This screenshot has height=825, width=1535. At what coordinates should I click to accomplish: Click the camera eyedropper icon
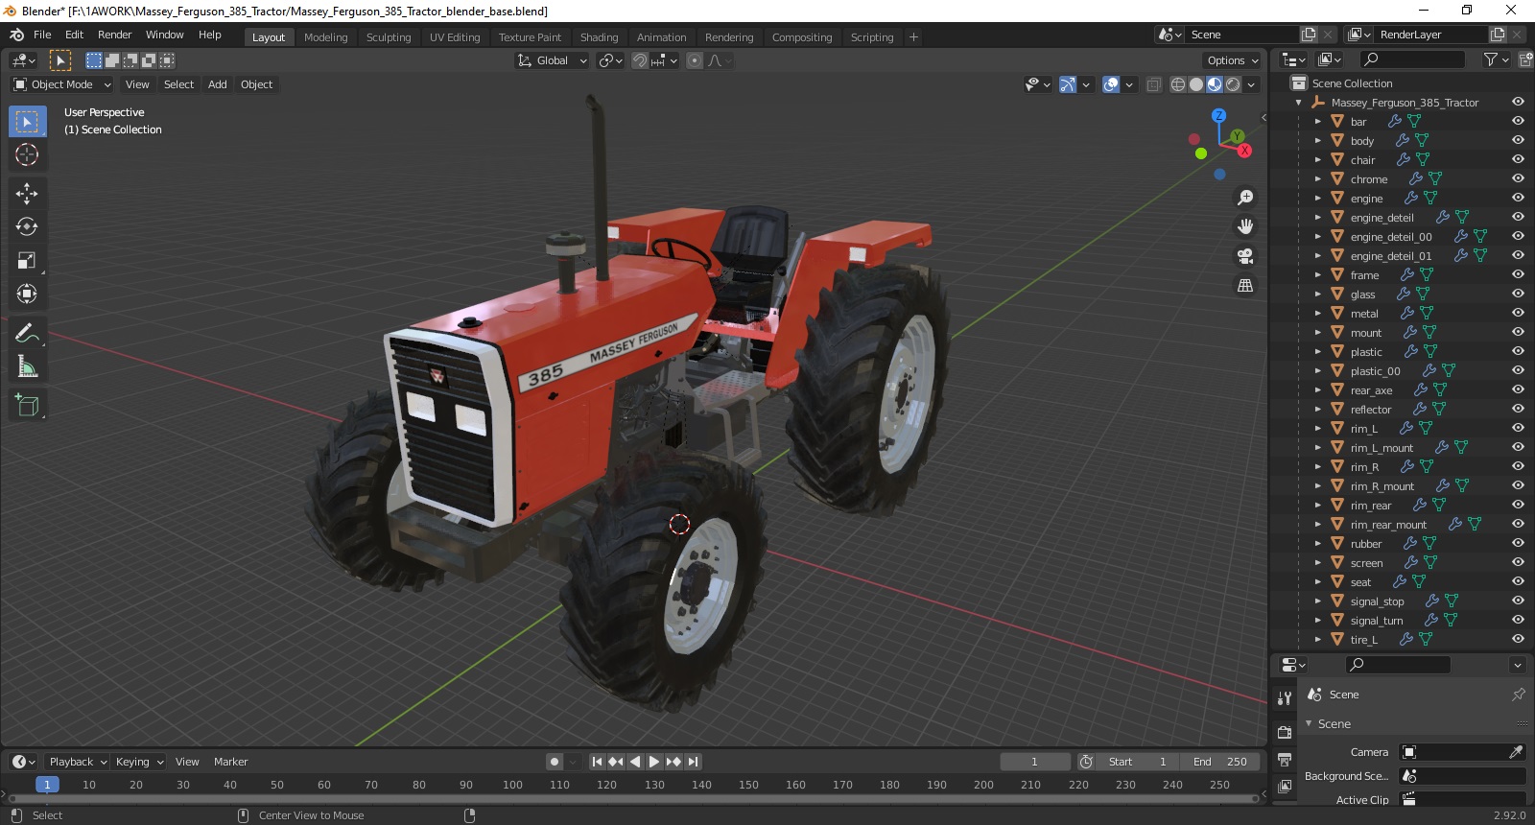(x=1517, y=752)
